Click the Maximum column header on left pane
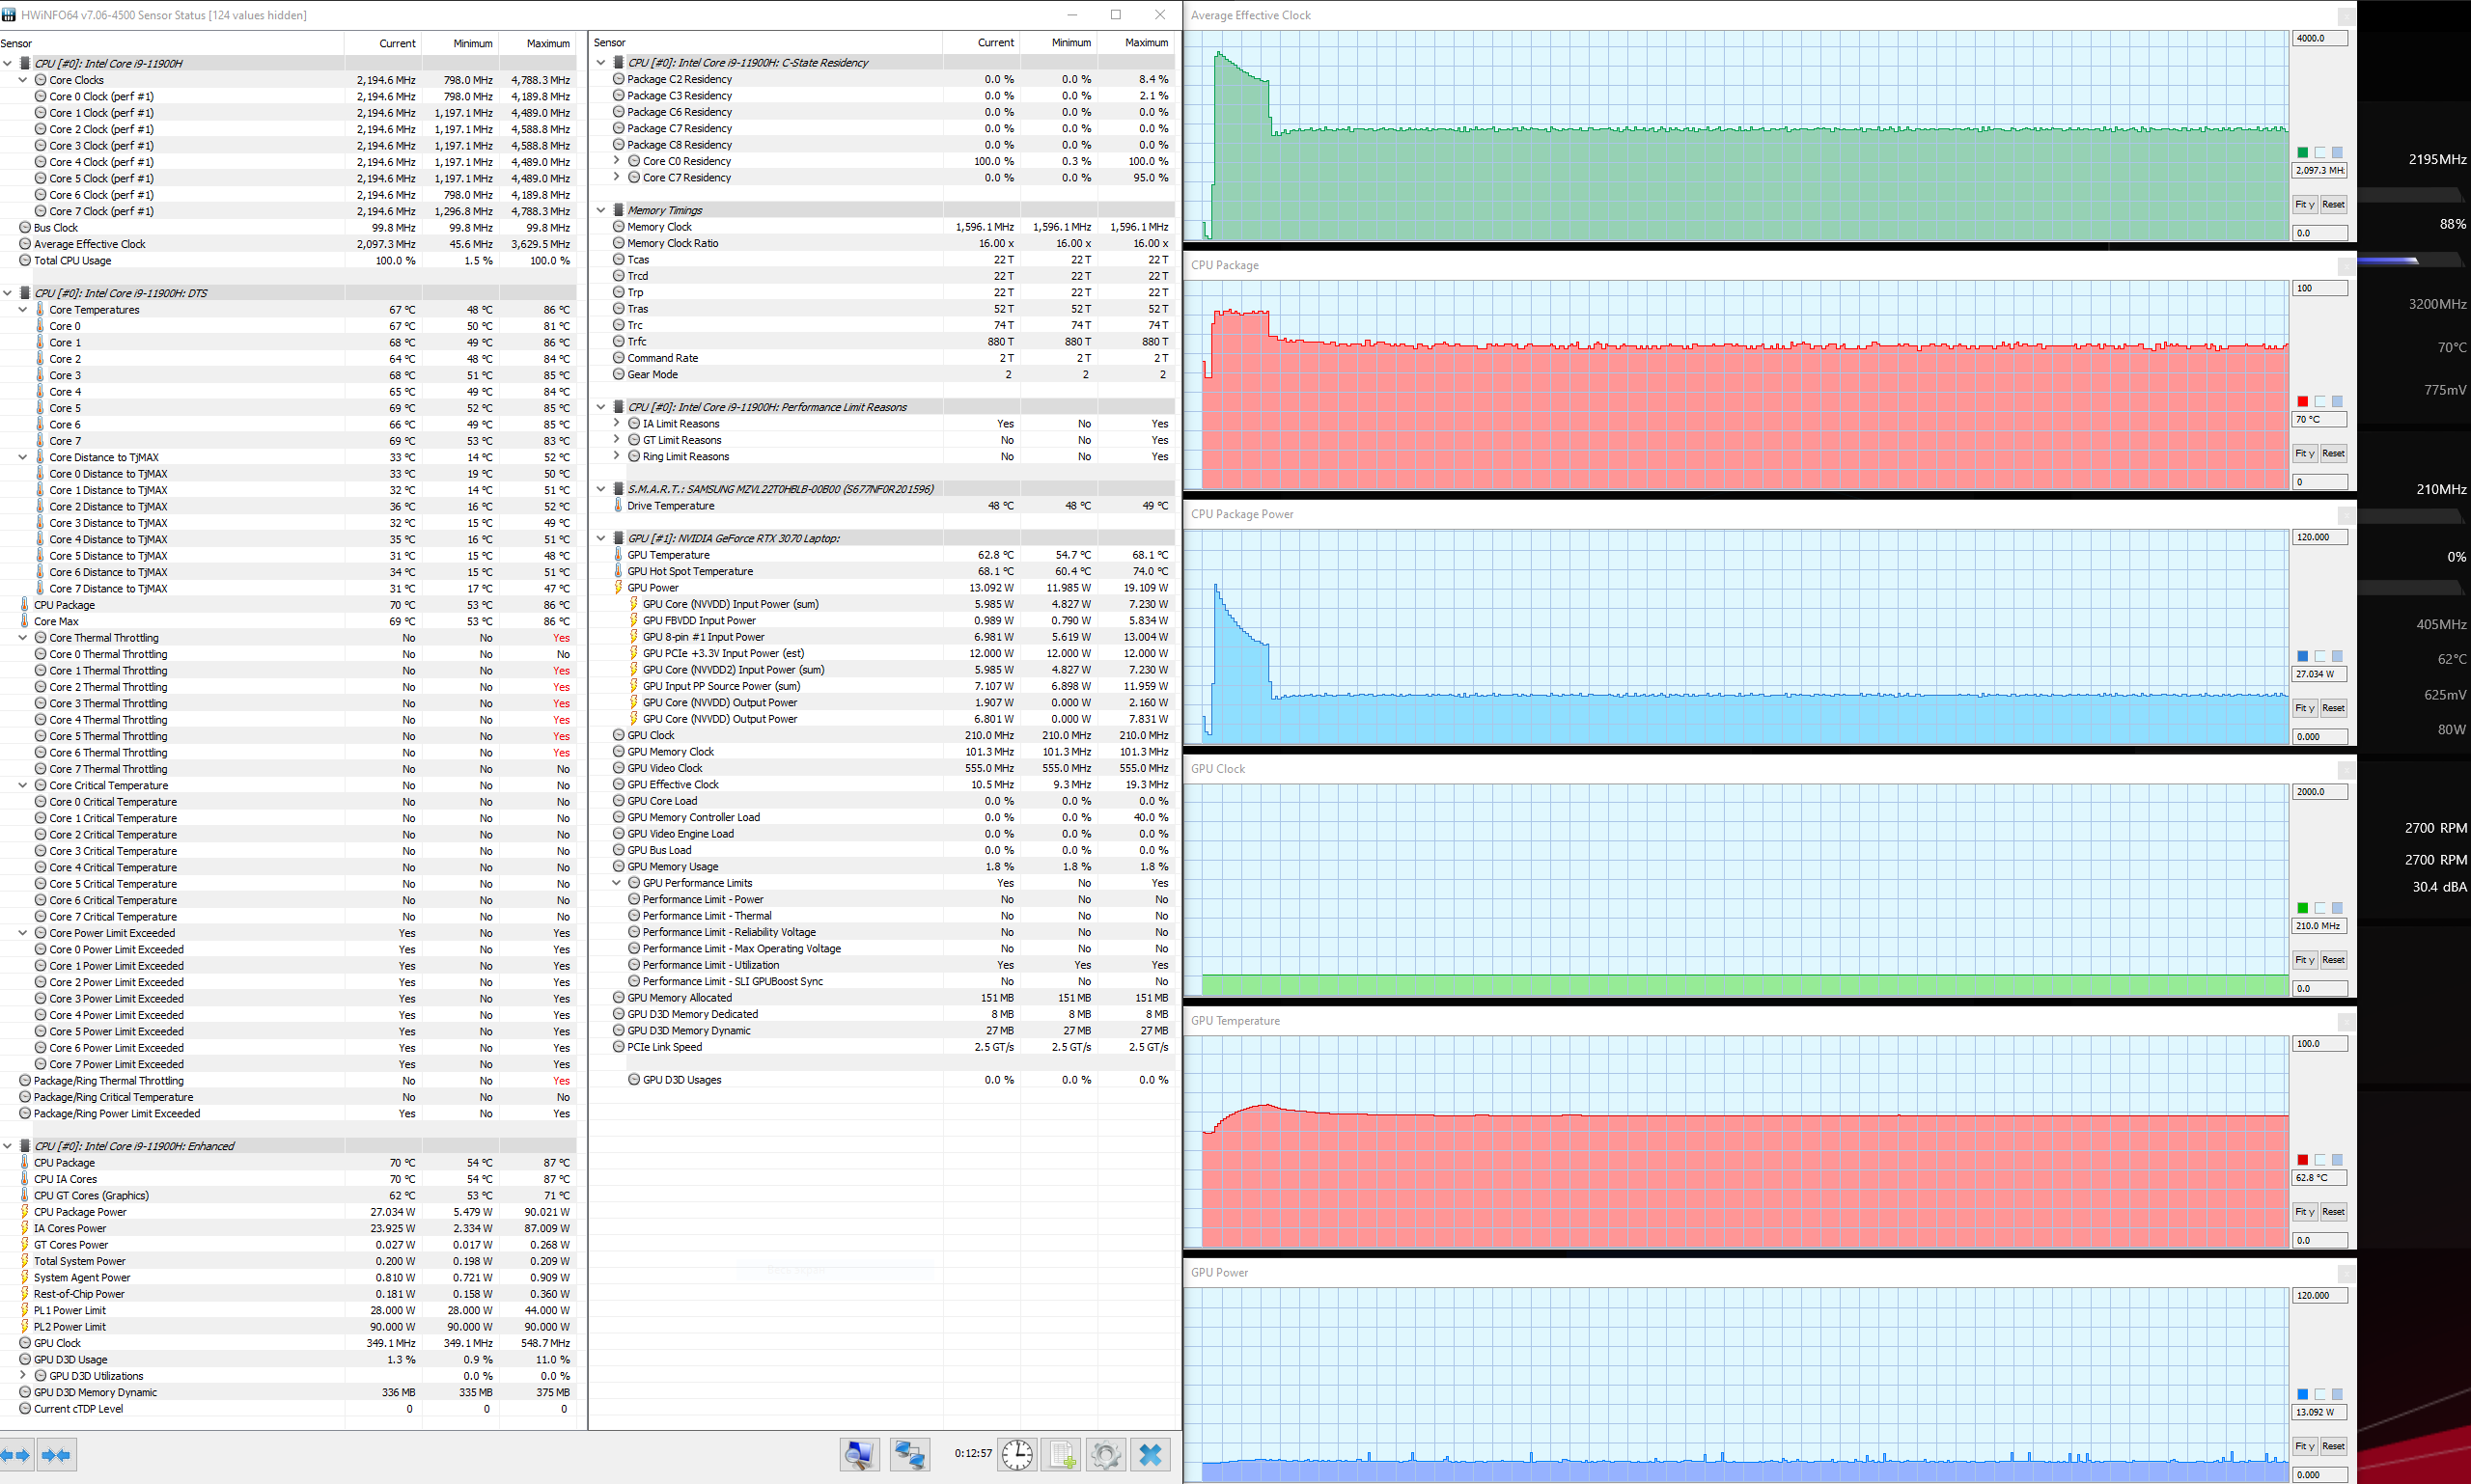 pyautogui.click(x=547, y=43)
